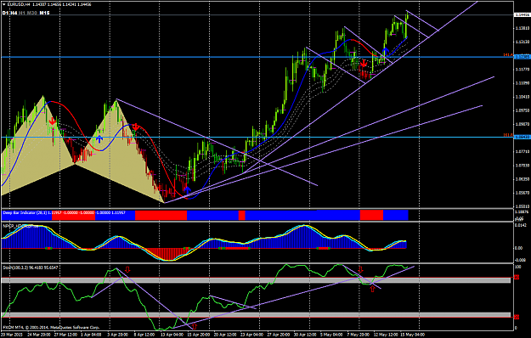Click the 27 Apr 20:00 time axis label
The height and width of the screenshot is (338, 531).
coord(279,335)
